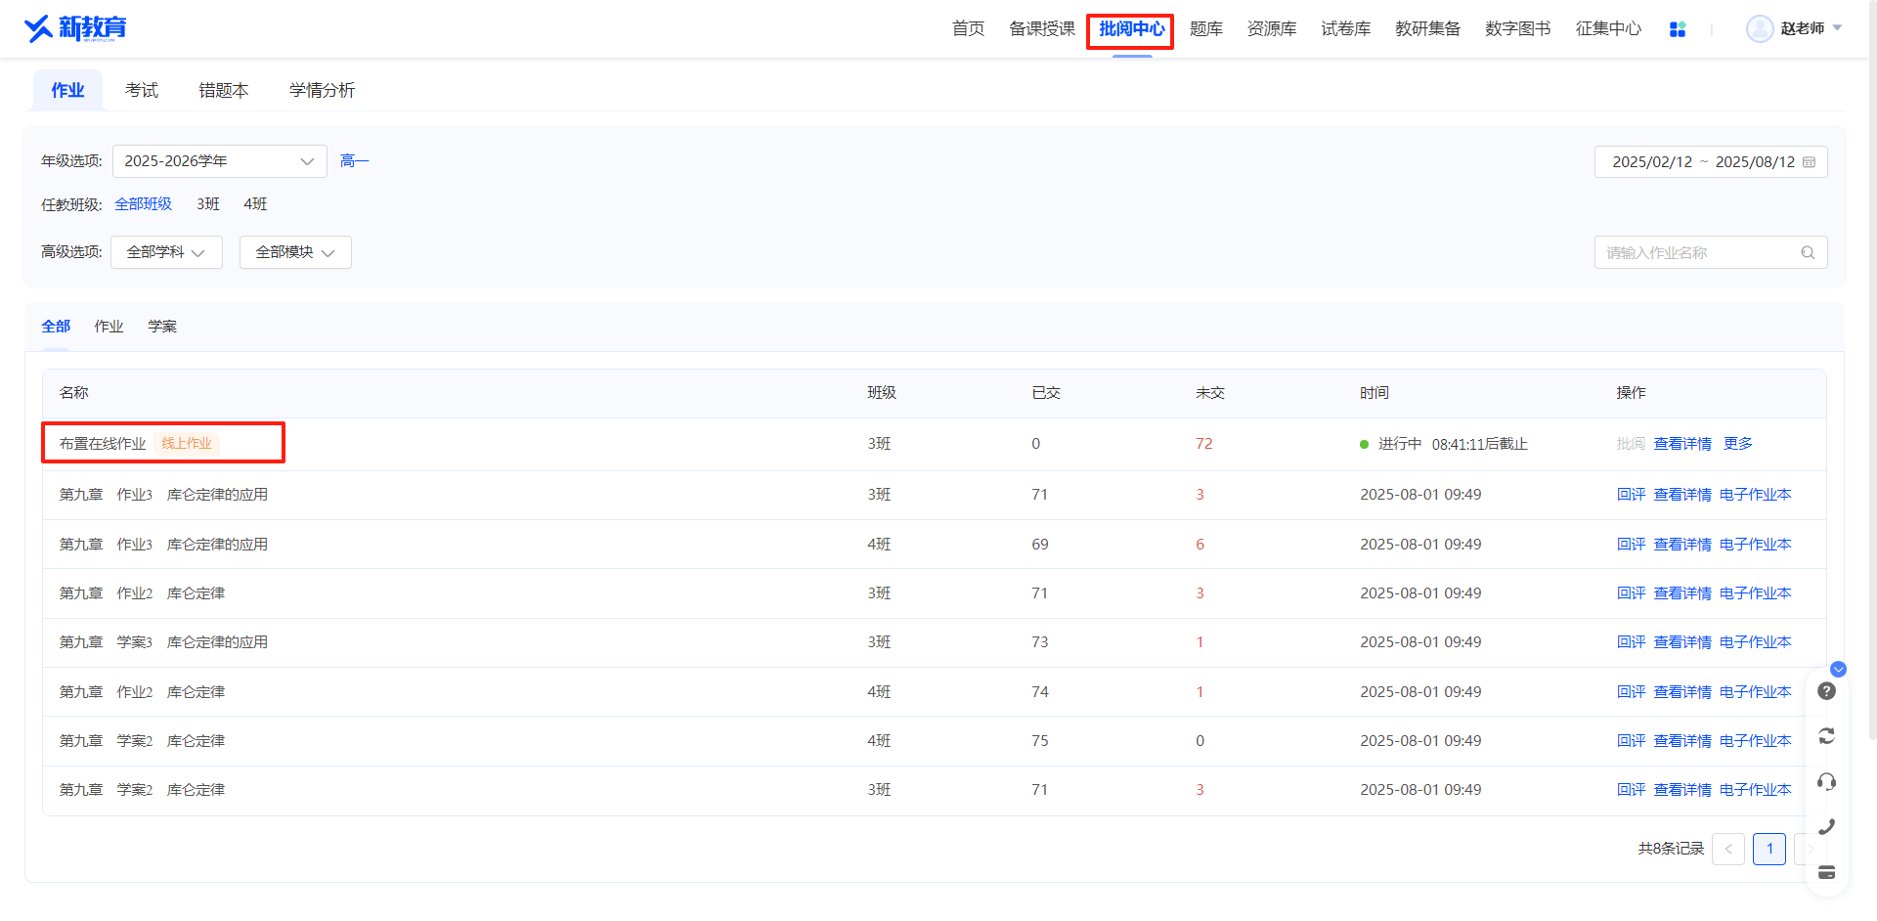Image resolution: width=1877 pixels, height=921 pixels.
Task: Click the phone contact icon
Action: 1826,827
